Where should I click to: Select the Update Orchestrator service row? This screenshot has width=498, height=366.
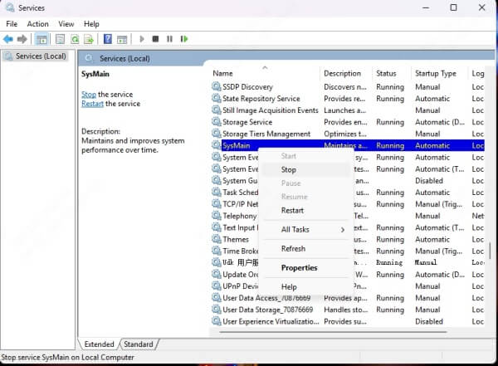[348, 274]
